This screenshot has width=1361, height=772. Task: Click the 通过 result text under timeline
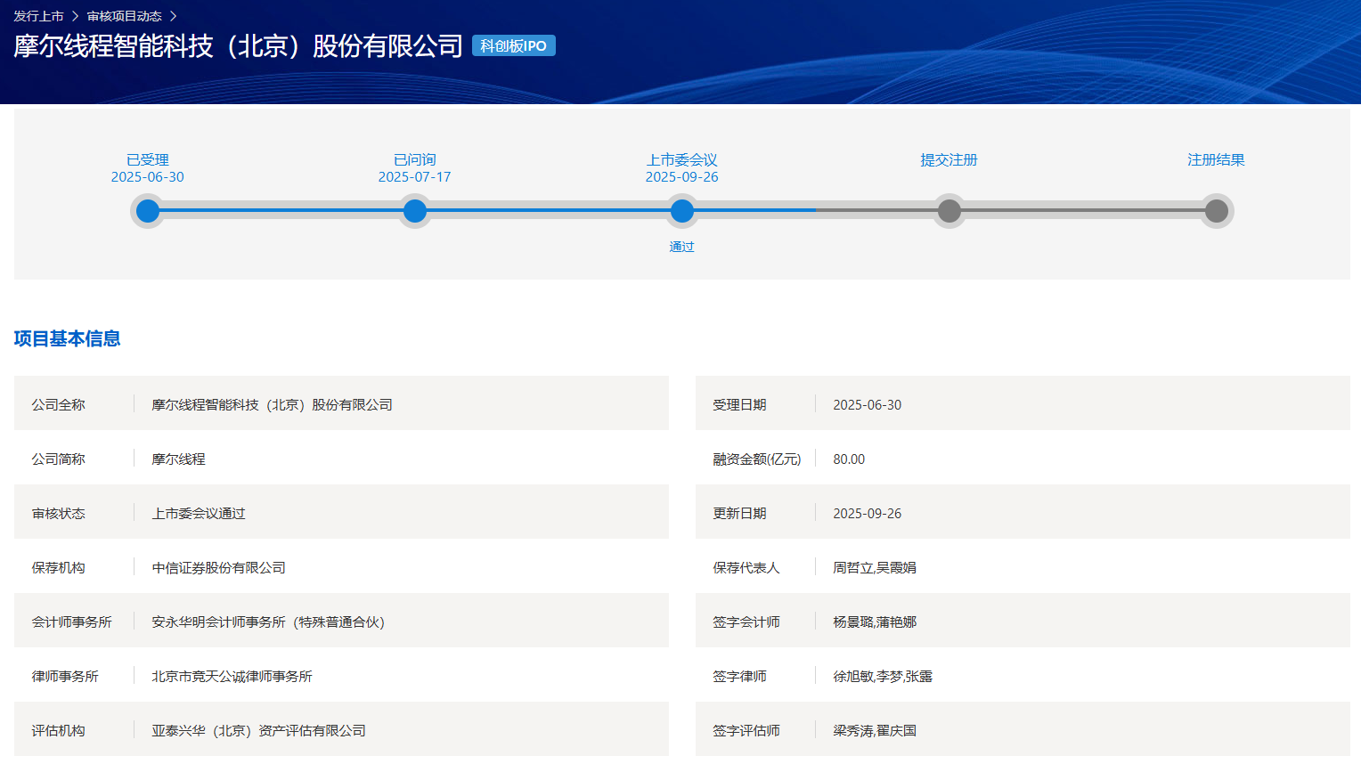click(x=682, y=247)
